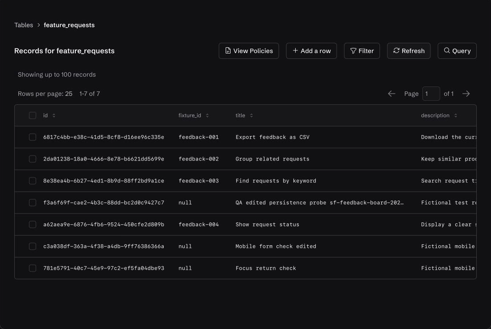Open the Query search button
The height and width of the screenshot is (329, 491).
457,51
